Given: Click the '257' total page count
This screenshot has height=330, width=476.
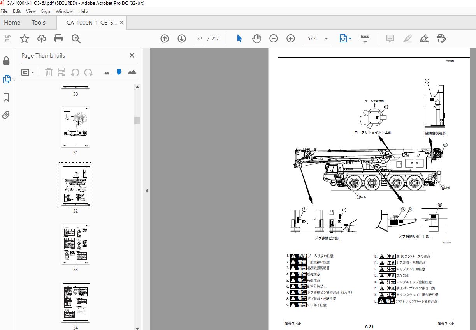Looking at the screenshot, I should (215, 39).
